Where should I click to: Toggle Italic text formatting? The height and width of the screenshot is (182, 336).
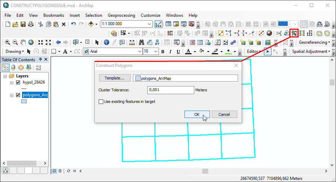(170, 51)
